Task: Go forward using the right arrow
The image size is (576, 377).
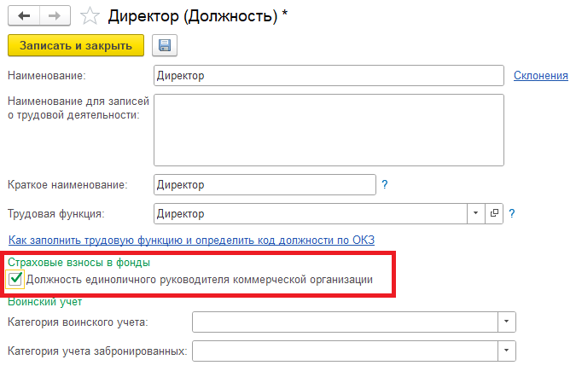Action: coord(54,15)
